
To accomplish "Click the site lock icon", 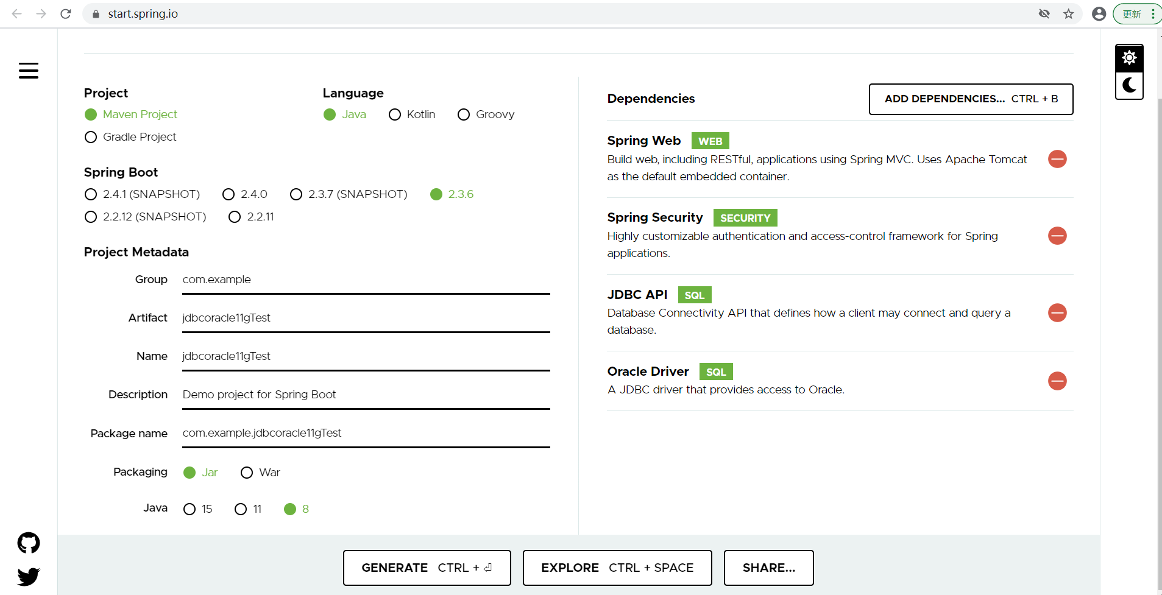I will click(96, 13).
